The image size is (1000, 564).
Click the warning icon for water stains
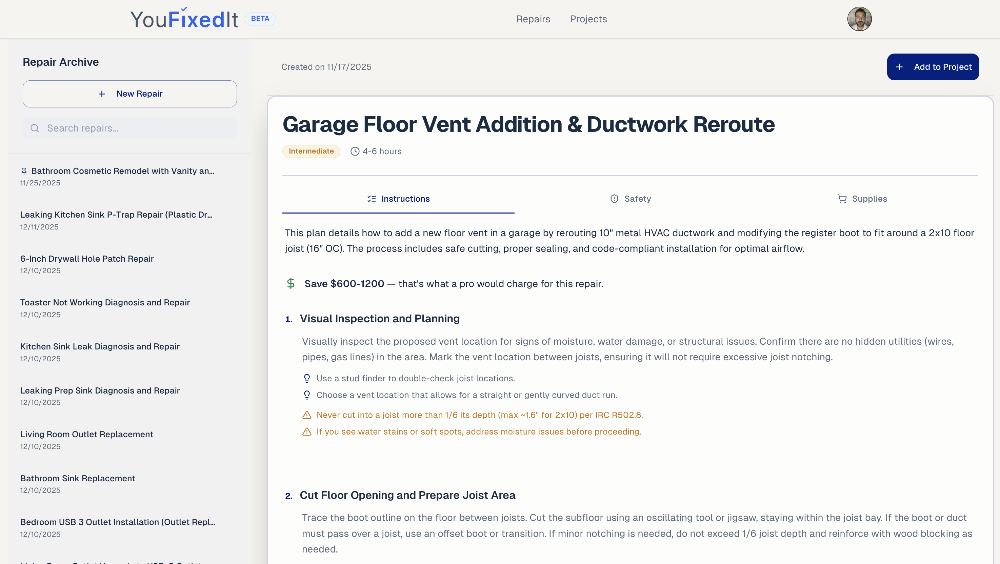click(307, 431)
